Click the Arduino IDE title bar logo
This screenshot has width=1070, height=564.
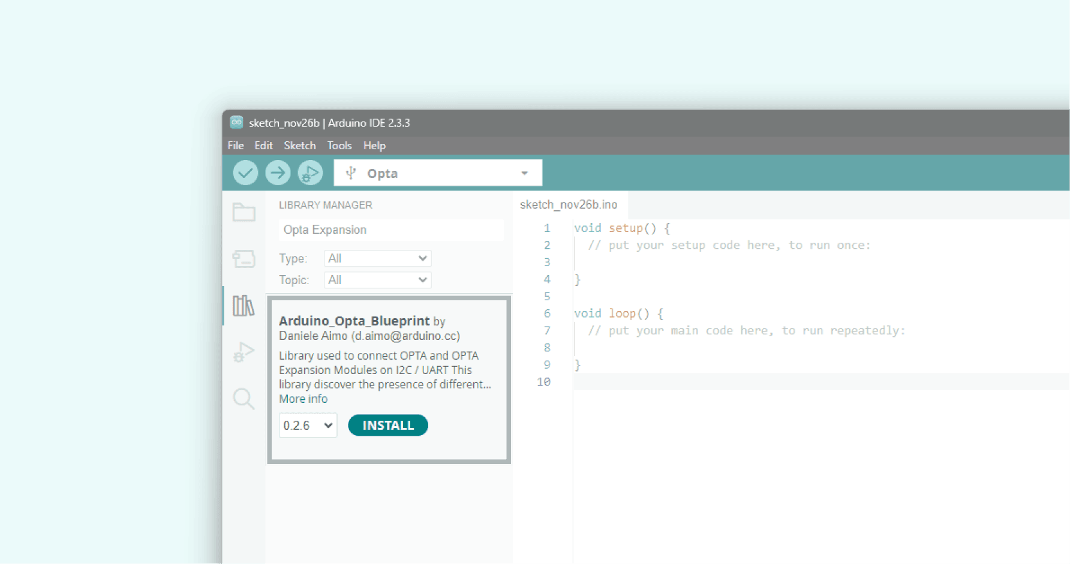coord(237,122)
